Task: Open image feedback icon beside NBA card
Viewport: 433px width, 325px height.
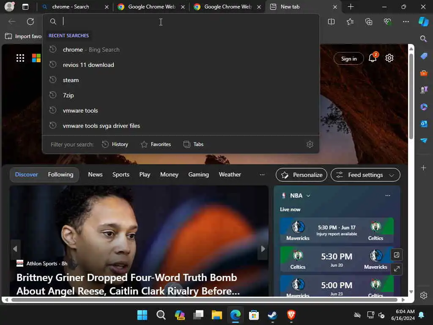Action: (397, 255)
